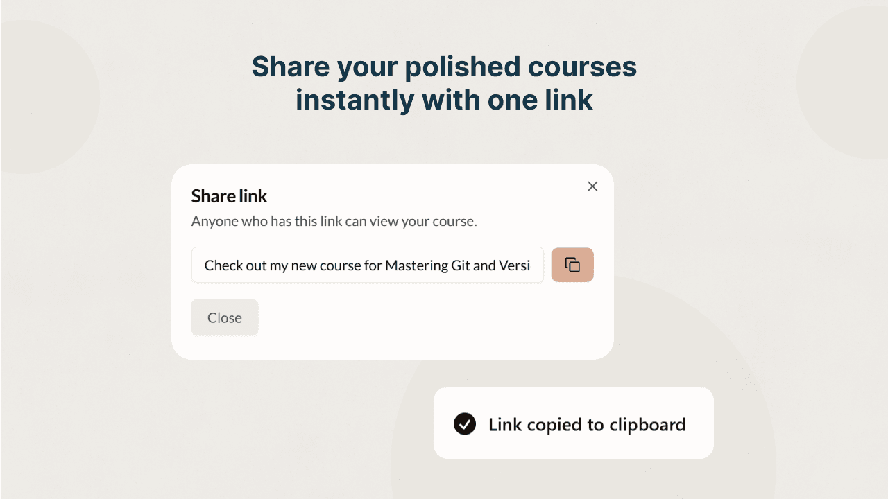Close the share dialog using the X

pyautogui.click(x=592, y=186)
